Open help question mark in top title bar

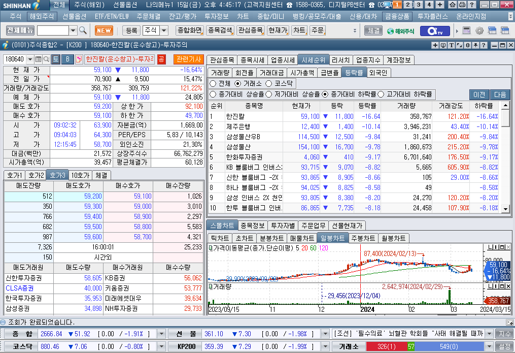click(x=472, y=5)
